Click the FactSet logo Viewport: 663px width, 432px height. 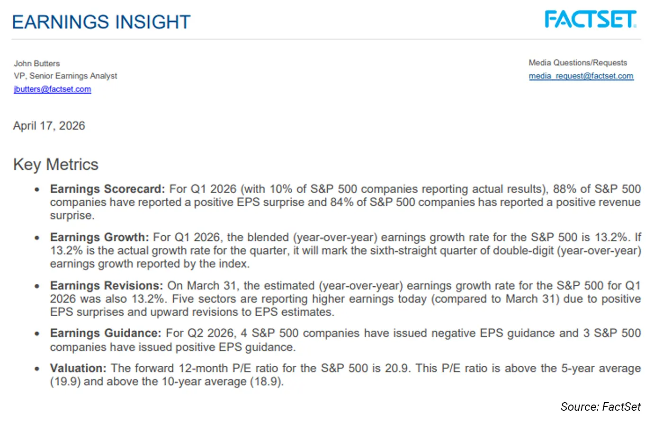point(590,20)
